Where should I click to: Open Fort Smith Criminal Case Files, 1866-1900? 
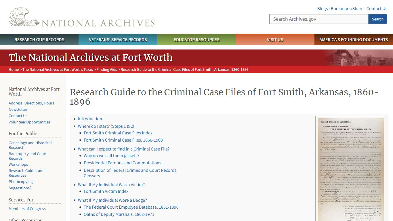pyautogui.click(x=123, y=140)
